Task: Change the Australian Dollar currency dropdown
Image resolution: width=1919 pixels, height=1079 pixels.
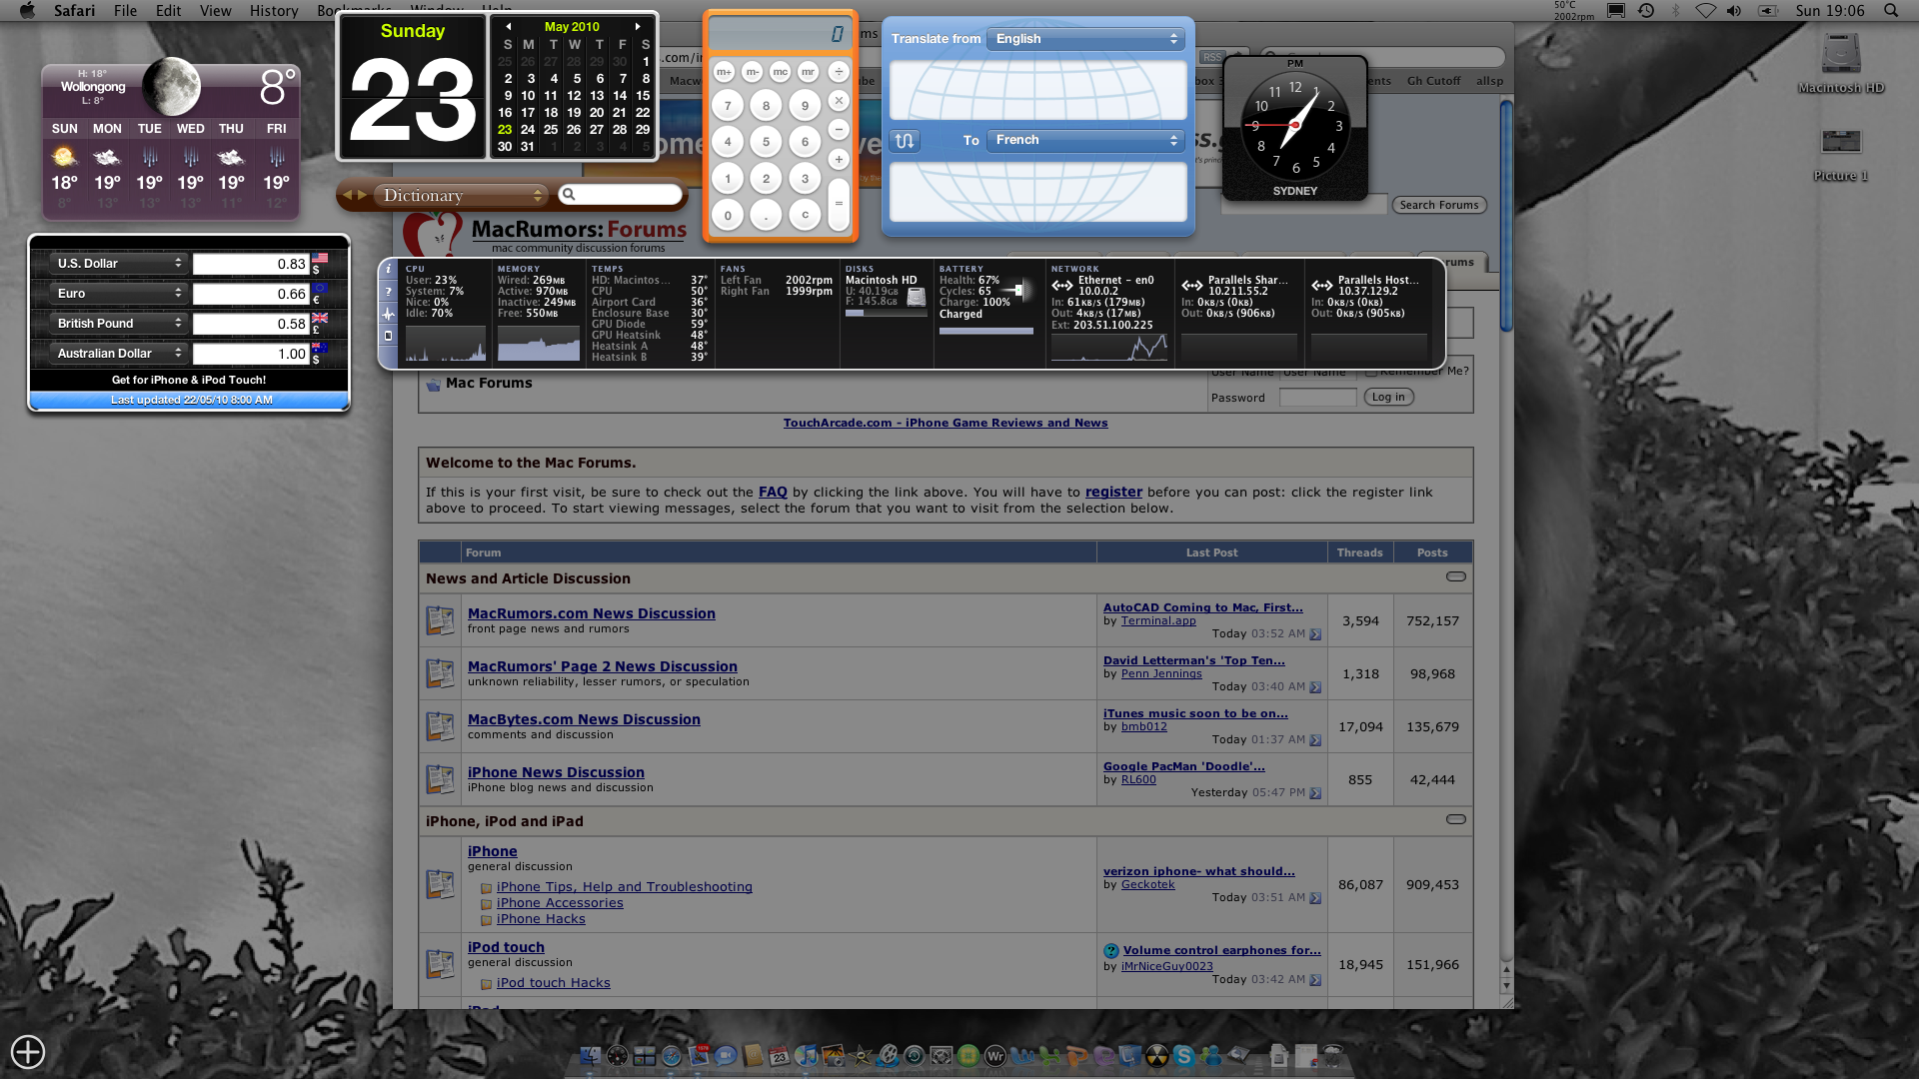Action: point(119,354)
